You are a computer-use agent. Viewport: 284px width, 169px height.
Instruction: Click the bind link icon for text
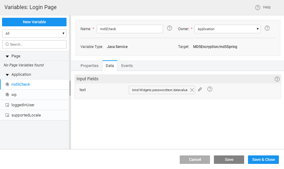coord(200,89)
